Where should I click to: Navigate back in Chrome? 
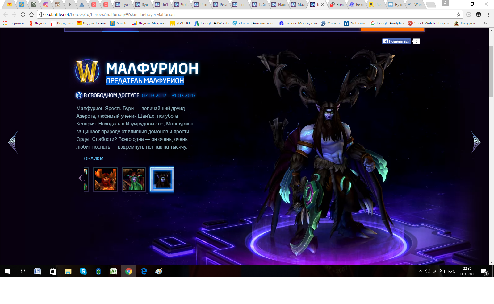coord(6,14)
